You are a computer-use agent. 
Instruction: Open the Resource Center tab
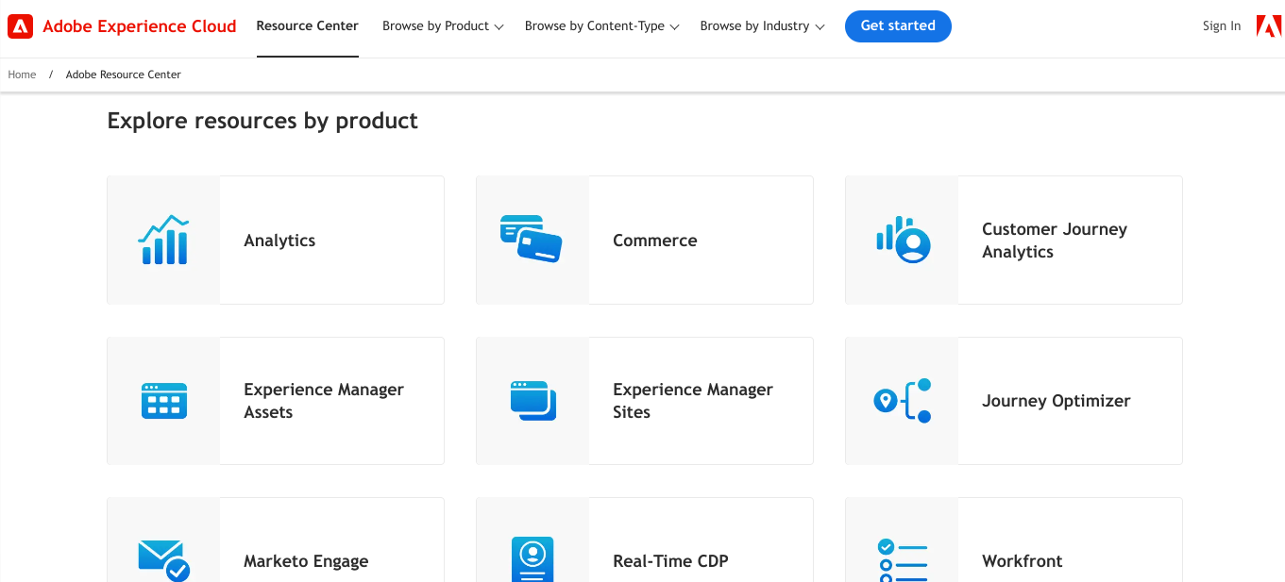click(x=308, y=26)
